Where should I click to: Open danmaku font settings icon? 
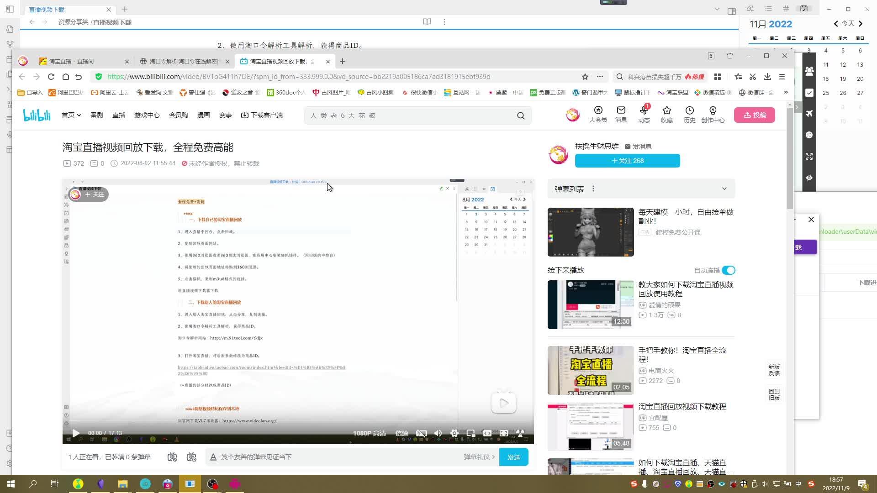tap(213, 457)
